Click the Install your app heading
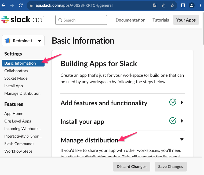204x175 pixels. pyautogui.click(x=82, y=122)
